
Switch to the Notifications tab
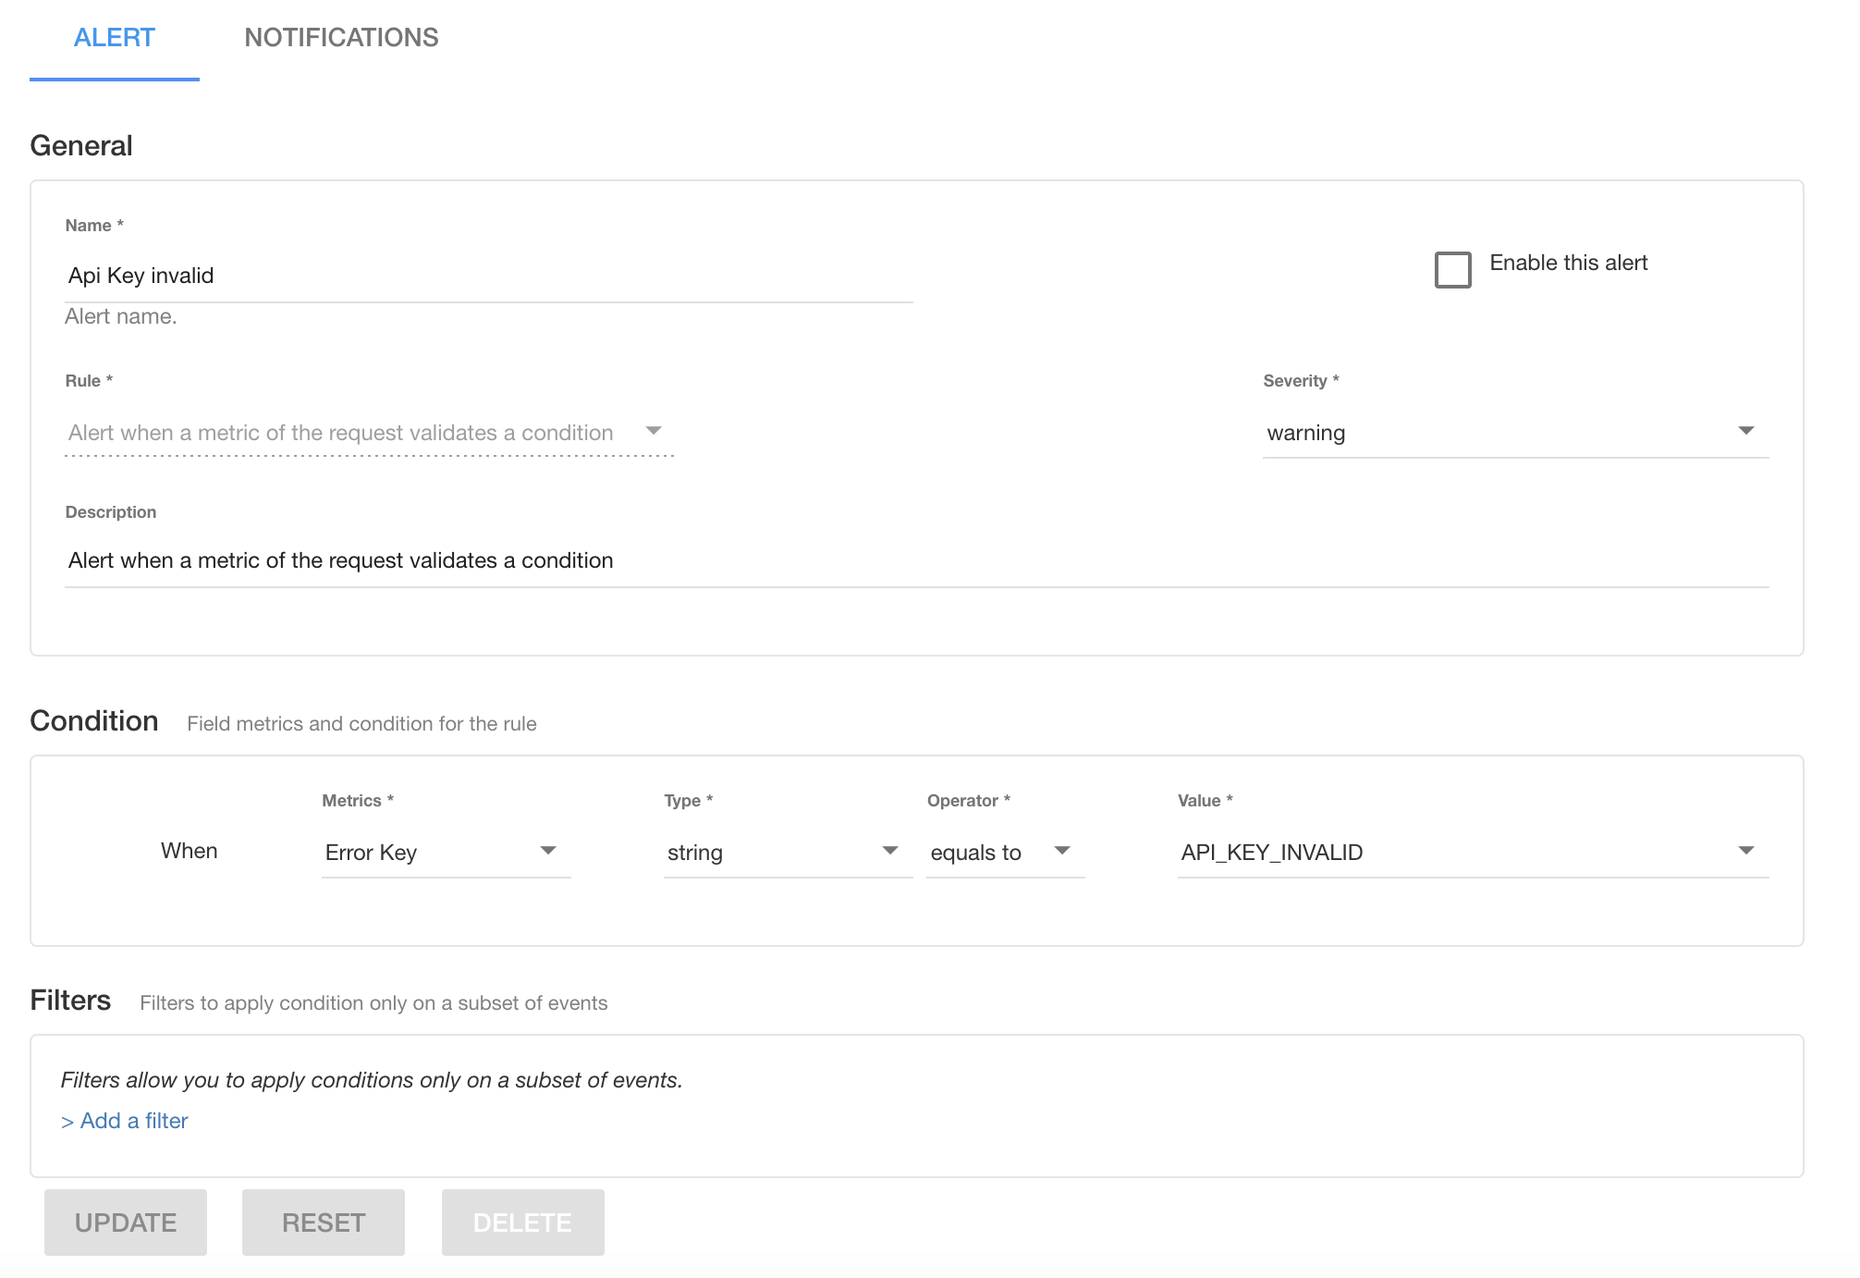click(341, 38)
